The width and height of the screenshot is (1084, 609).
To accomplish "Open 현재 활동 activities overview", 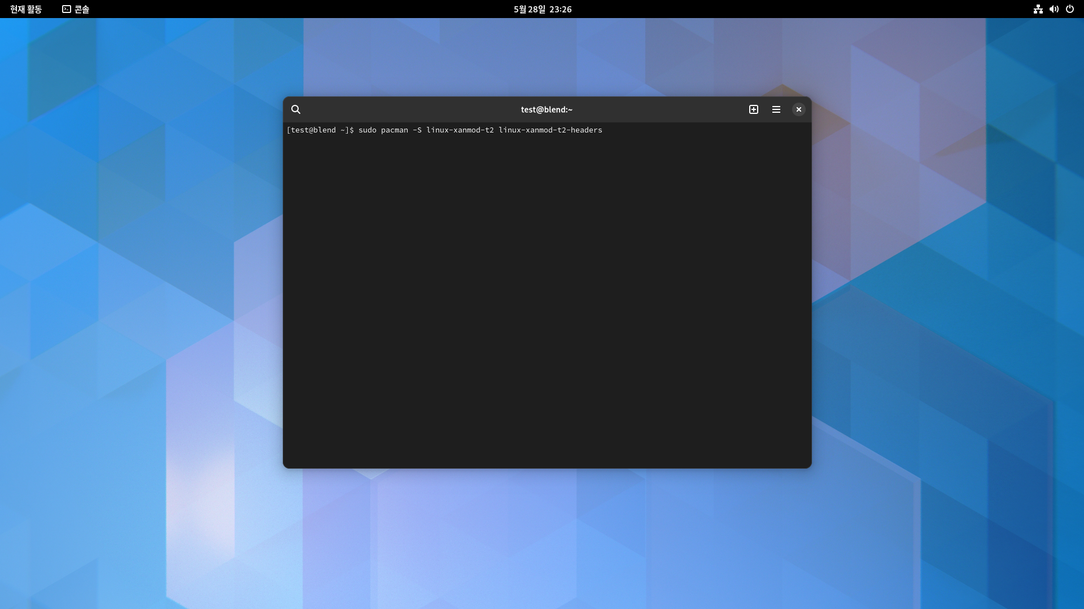I will pos(26,9).
